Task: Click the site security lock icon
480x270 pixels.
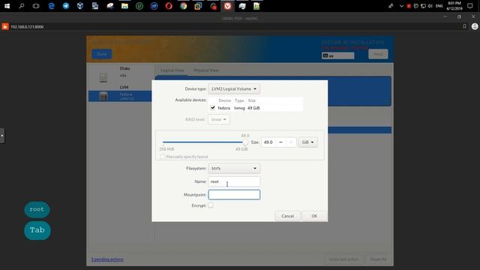Action: pos(5,27)
